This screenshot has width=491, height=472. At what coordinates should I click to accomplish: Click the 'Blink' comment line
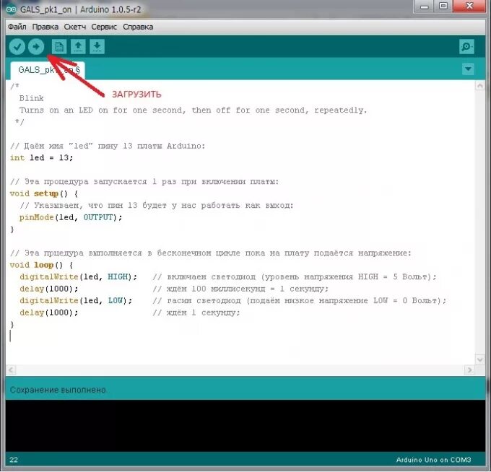point(31,98)
